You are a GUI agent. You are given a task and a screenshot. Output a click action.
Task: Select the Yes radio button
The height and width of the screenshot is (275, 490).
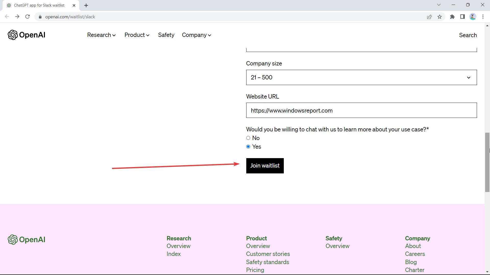tap(248, 147)
